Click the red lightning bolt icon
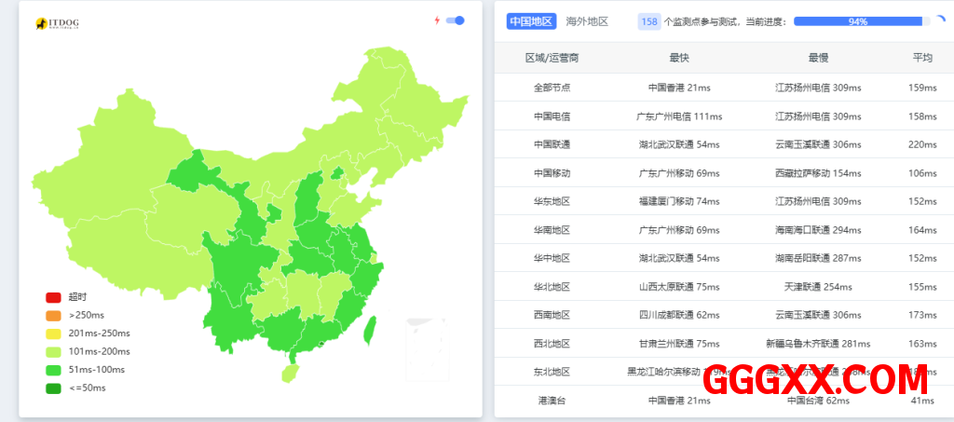 (437, 20)
